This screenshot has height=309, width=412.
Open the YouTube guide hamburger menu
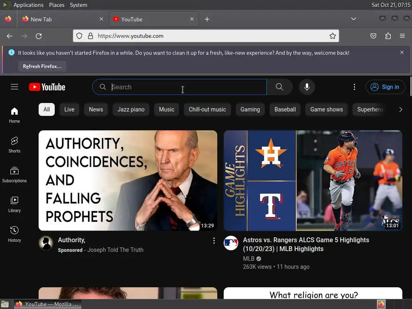pos(14,87)
